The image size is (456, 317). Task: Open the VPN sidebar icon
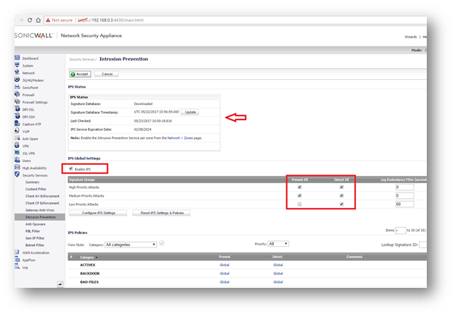[x=17, y=145]
